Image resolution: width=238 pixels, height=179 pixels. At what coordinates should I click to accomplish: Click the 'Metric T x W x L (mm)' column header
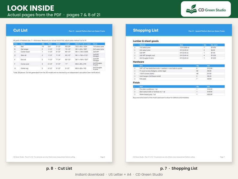(x=83, y=44)
